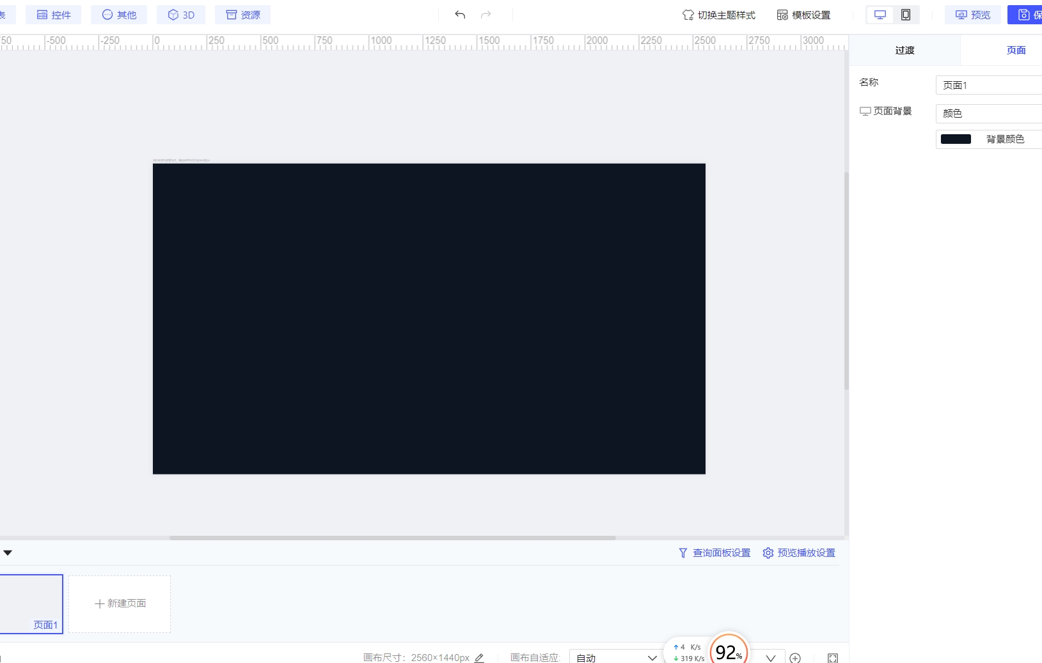1042x663 pixels.
Task: Click the redo arrow icon
Action: point(486,15)
